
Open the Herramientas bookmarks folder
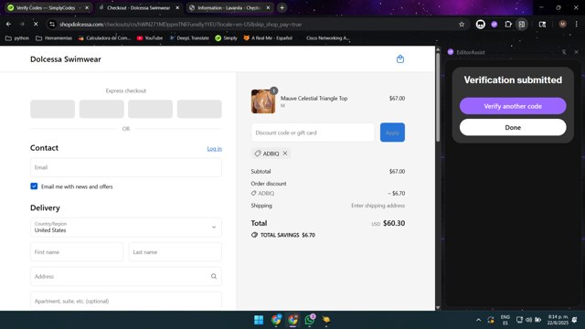(54, 38)
